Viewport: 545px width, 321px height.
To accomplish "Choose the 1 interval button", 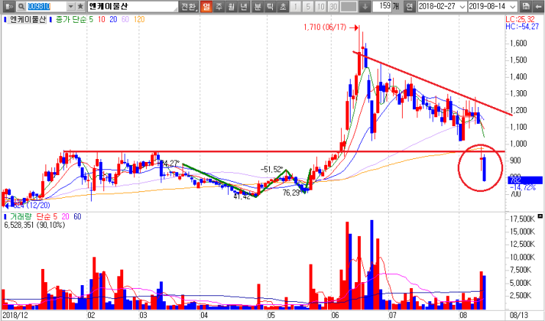I will pos(296,7).
